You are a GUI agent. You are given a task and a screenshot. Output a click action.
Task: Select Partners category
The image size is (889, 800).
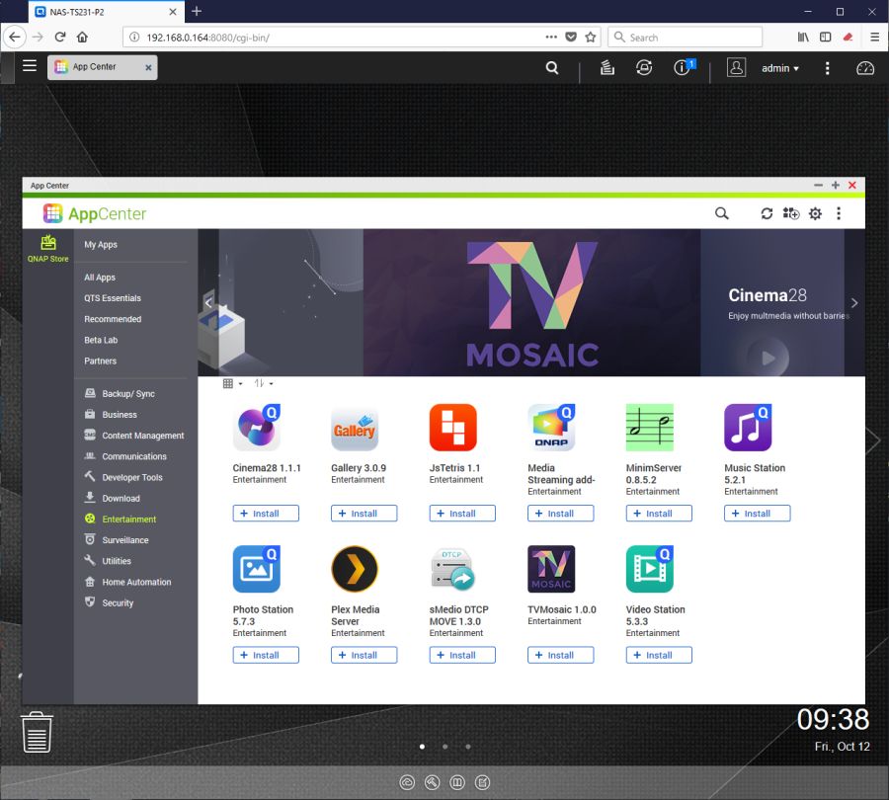click(x=100, y=361)
